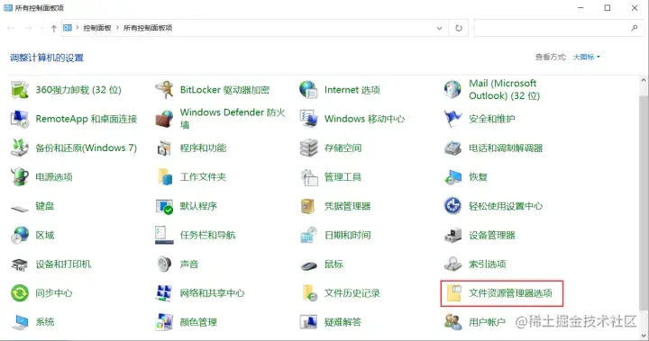Expand breadcrumb chevron after 控制面板

pyautogui.click(x=117, y=28)
